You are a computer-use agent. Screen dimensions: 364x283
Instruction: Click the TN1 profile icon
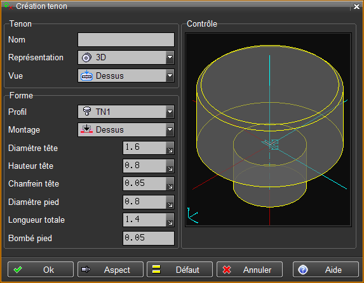pyautogui.click(x=87, y=112)
